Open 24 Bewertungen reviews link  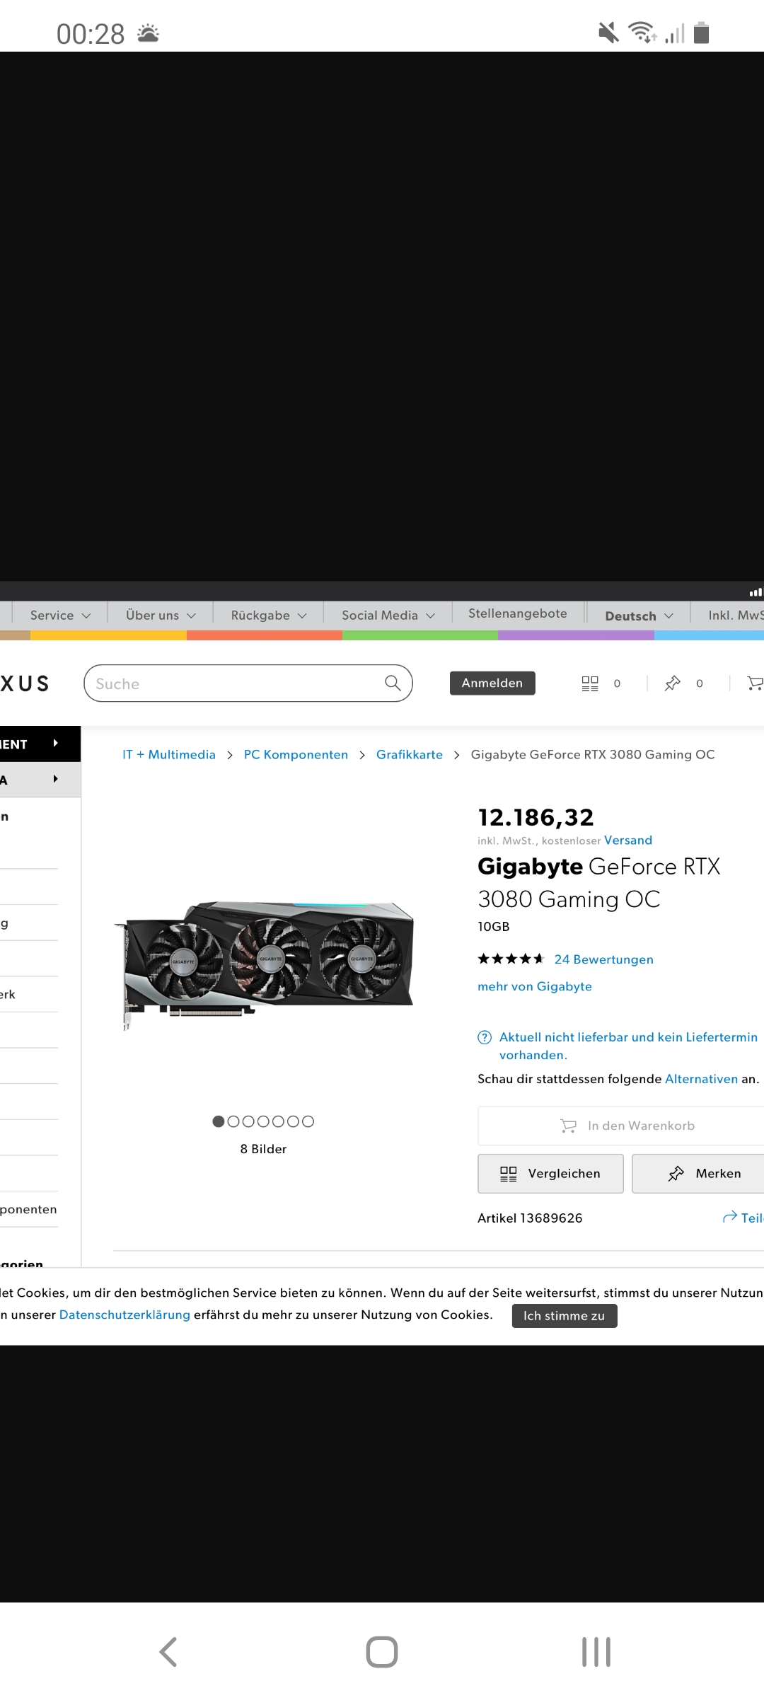[604, 959]
